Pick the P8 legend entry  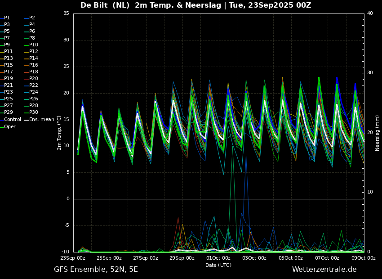(x=32, y=38)
